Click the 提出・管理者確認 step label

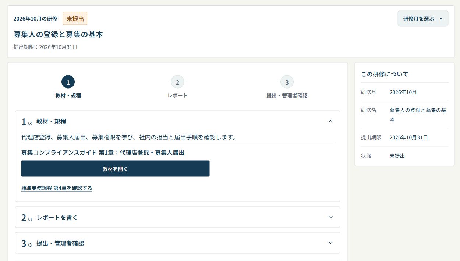pyautogui.click(x=287, y=96)
